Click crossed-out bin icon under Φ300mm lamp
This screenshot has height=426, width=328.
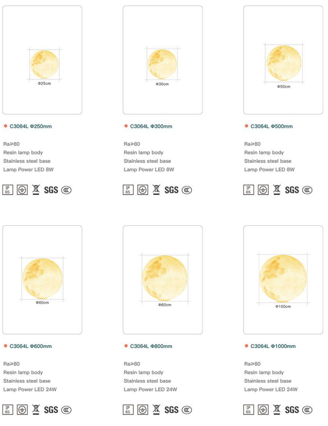156,190
